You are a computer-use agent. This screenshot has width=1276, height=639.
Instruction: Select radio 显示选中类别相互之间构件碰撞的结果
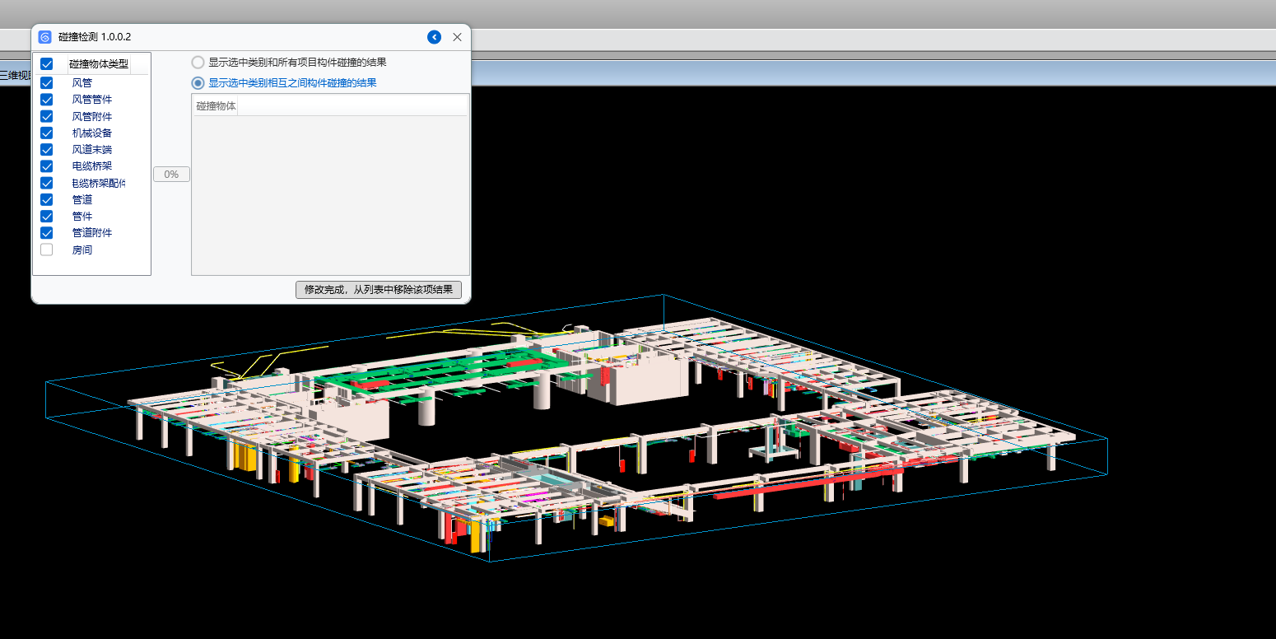(198, 83)
